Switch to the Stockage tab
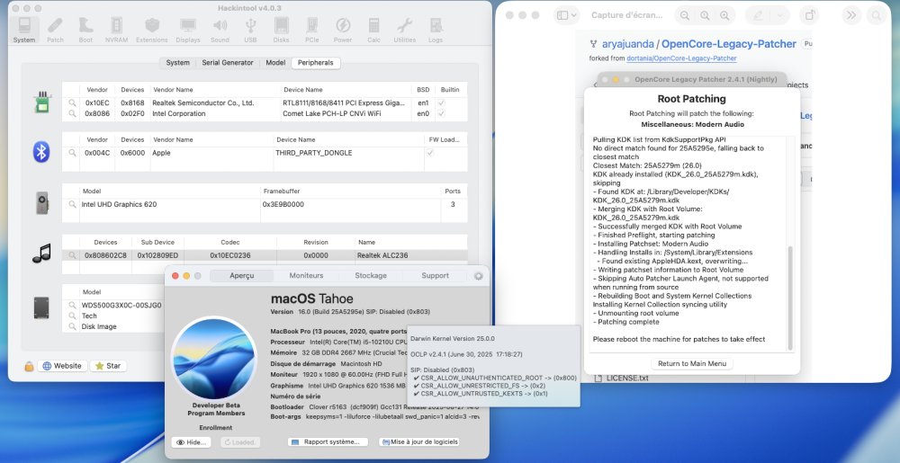 (x=370, y=276)
